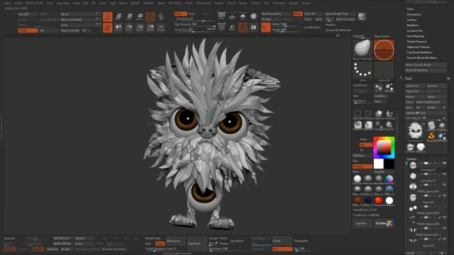Toggle the orange Zadd button
This screenshot has height=255, width=454.
[180, 13]
